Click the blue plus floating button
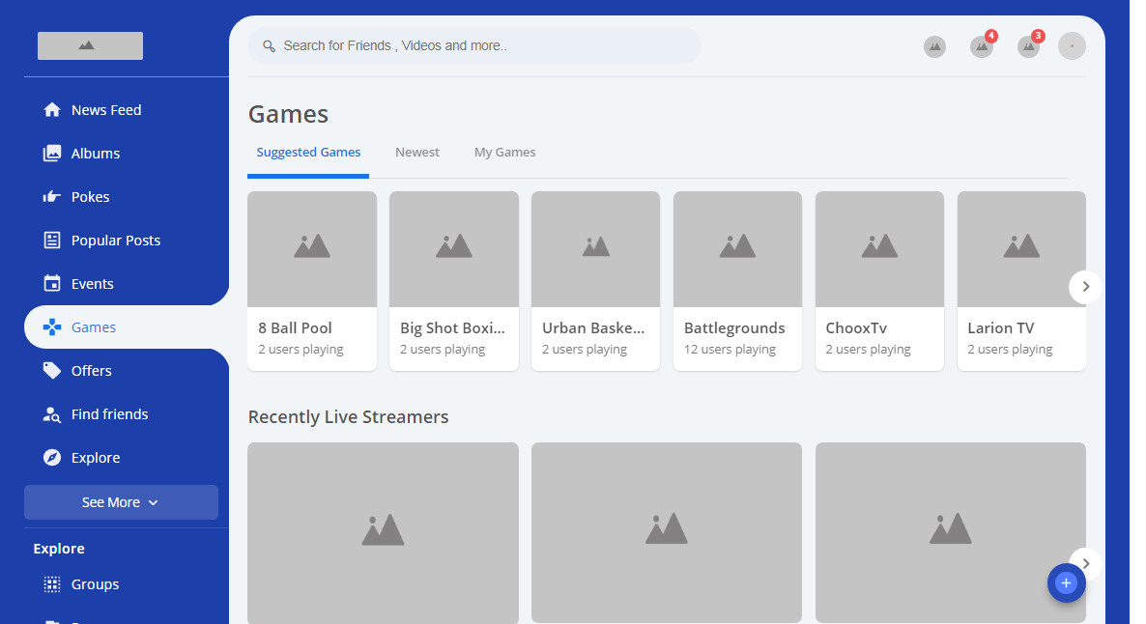1146x624 pixels. (1066, 582)
